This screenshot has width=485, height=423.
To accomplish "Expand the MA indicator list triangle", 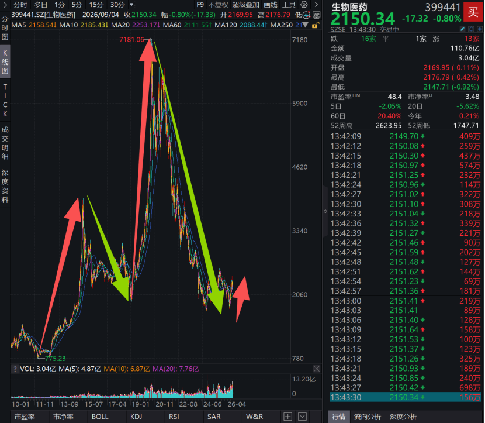I will pos(305,25).
